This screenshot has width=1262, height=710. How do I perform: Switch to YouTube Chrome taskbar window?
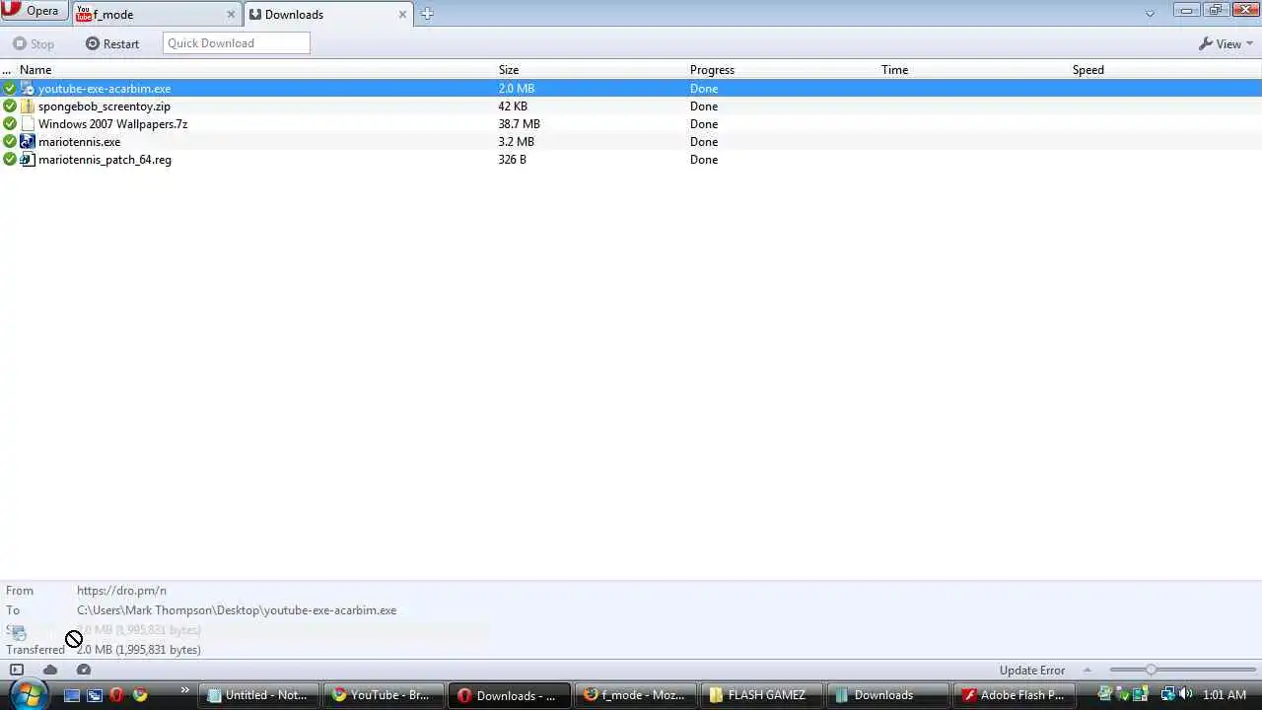384,695
